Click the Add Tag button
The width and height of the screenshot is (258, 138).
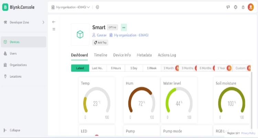(100, 42)
